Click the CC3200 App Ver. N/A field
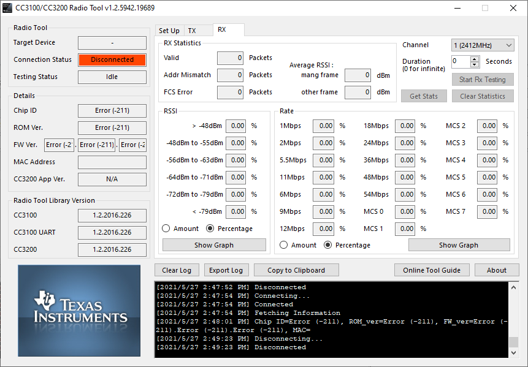This screenshot has width=528, height=367. 112,180
